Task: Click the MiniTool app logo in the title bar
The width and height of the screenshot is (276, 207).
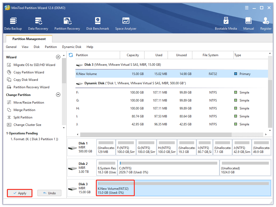Action: coord(7,8)
